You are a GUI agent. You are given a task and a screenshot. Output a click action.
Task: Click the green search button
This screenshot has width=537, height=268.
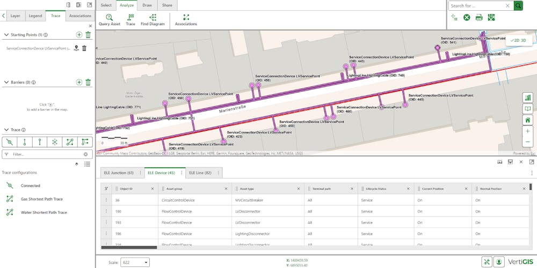518,5
